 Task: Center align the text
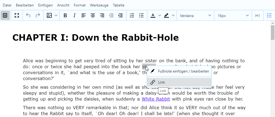pyautogui.click(x=93, y=16)
